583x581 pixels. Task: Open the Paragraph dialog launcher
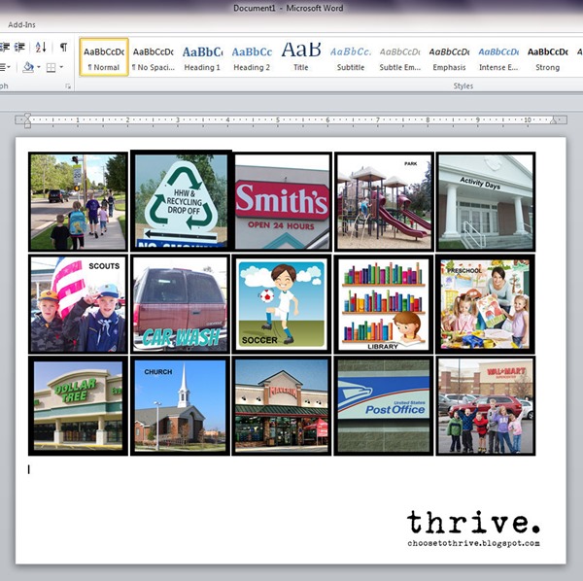pos(68,86)
